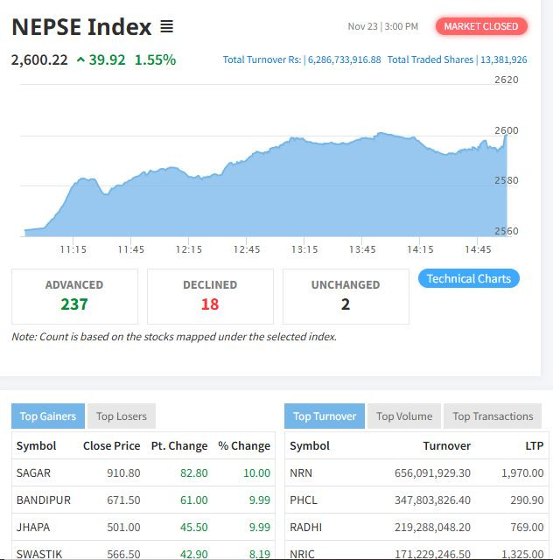Select the Top Gainers tab
Screen dimensions: 553x560
tap(48, 416)
